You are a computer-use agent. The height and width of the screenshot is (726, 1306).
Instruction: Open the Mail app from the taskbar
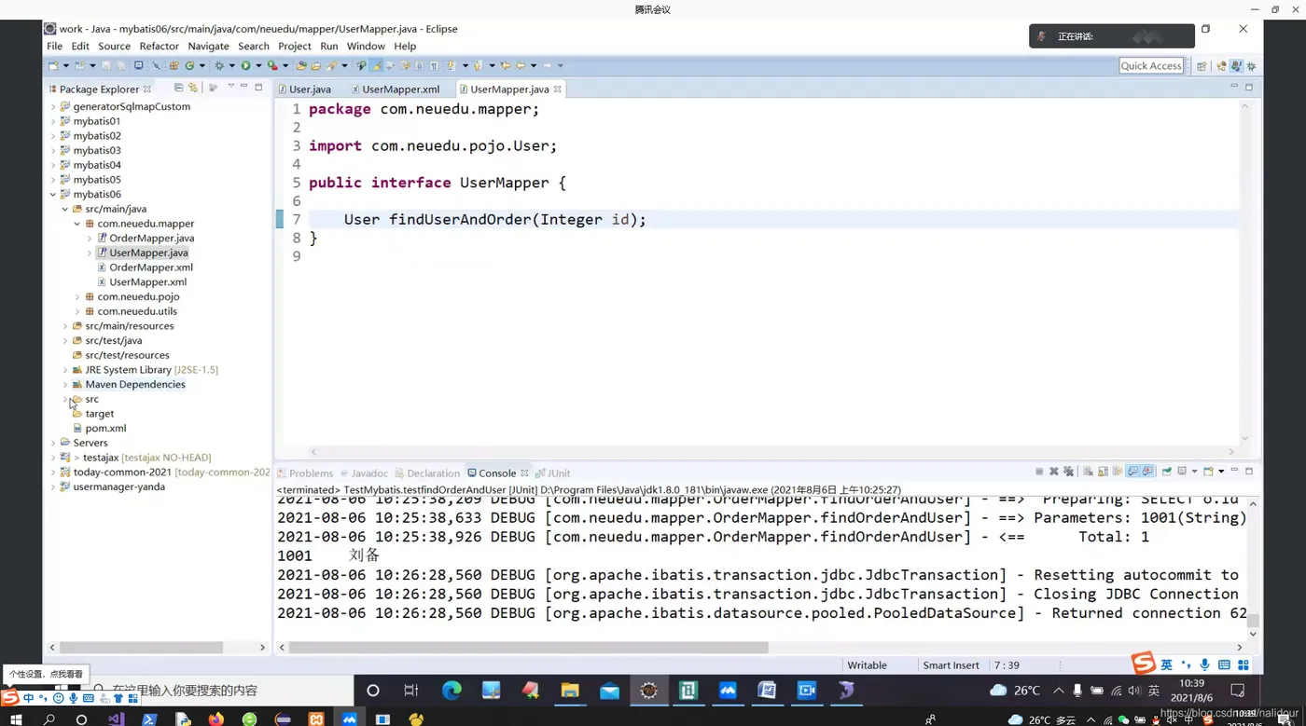[x=609, y=691]
